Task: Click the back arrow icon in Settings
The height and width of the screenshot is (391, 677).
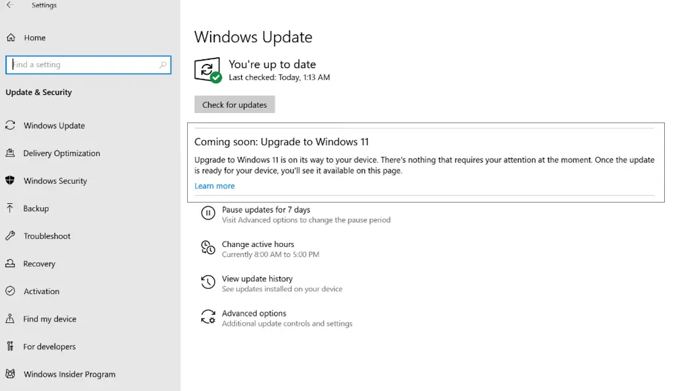Action: pyautogui.click(x=9, y=5)
